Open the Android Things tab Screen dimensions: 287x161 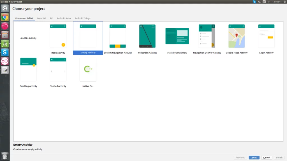coord(82,18)
